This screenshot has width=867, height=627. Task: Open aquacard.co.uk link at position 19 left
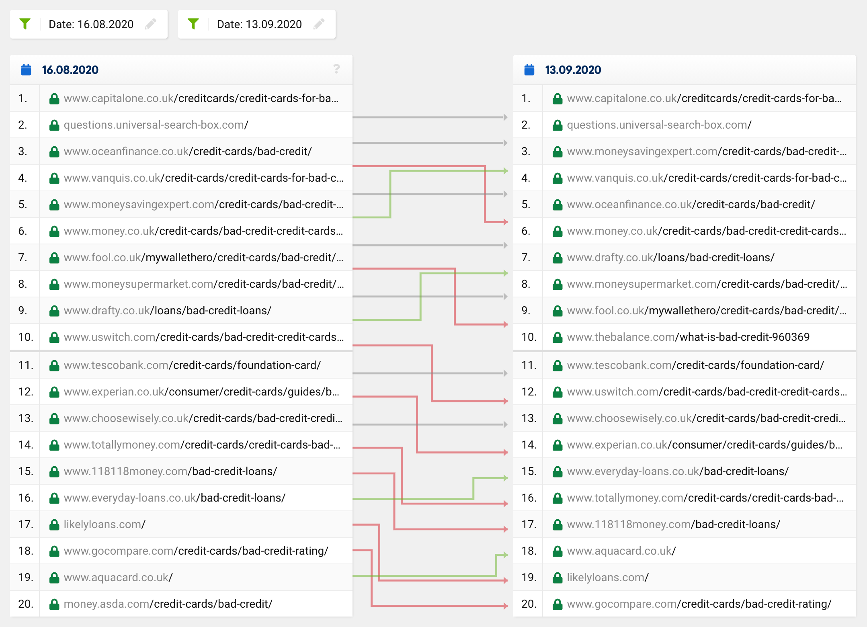(118, 578)
